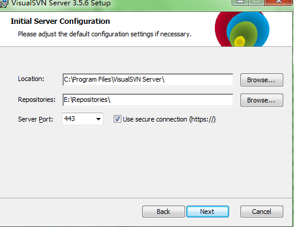Click the Server Port label
Image resolution: width=294 pixels, height=227 pixels.
[x=36, y=119]
